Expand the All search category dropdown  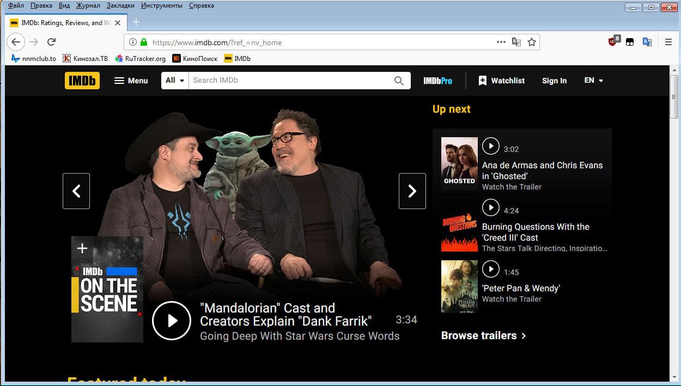[175, 80]
